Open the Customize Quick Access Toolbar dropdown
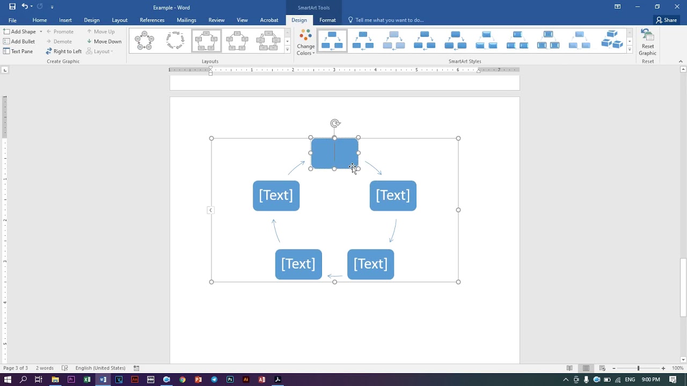Screen dimensions: 687x386 click(52, 7)
